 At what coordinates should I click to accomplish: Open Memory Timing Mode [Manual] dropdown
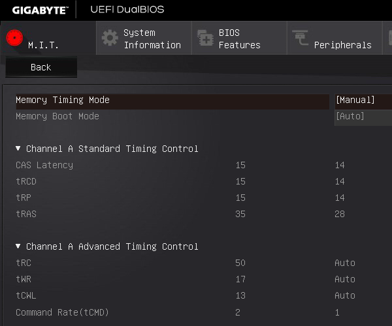coord(363,100)
